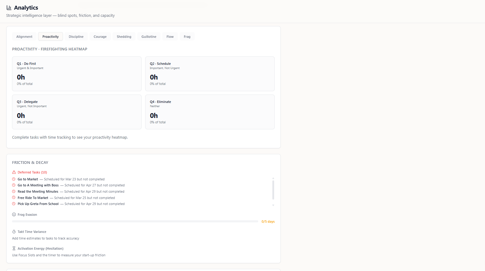
Task: Click the Frog Evasion face icon
Action: coord(14,215)
